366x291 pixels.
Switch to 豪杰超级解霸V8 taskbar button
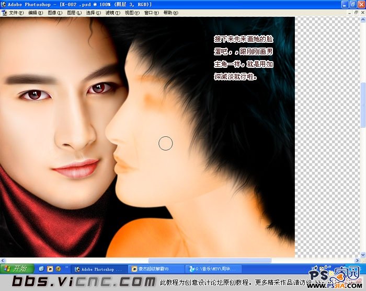(156, 269)
